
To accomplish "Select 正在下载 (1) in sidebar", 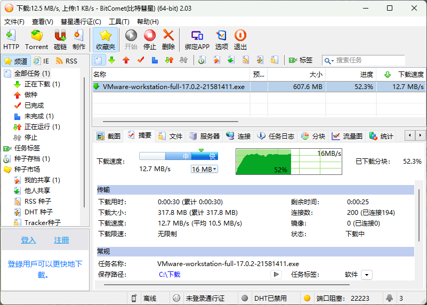I will click(x=42, y=84).
